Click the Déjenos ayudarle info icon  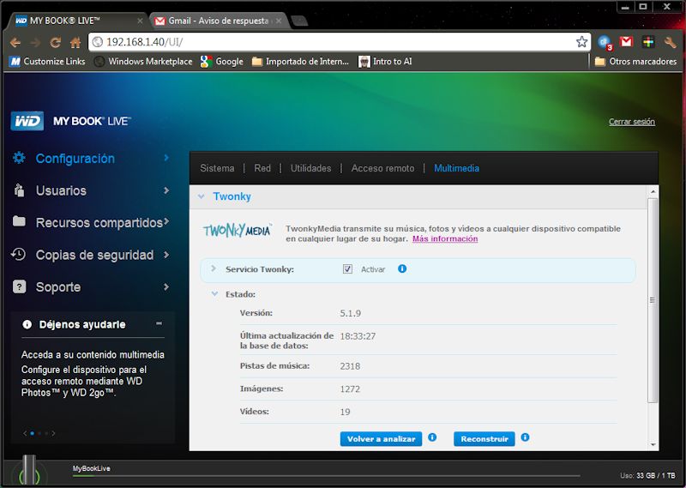(27, 324)
